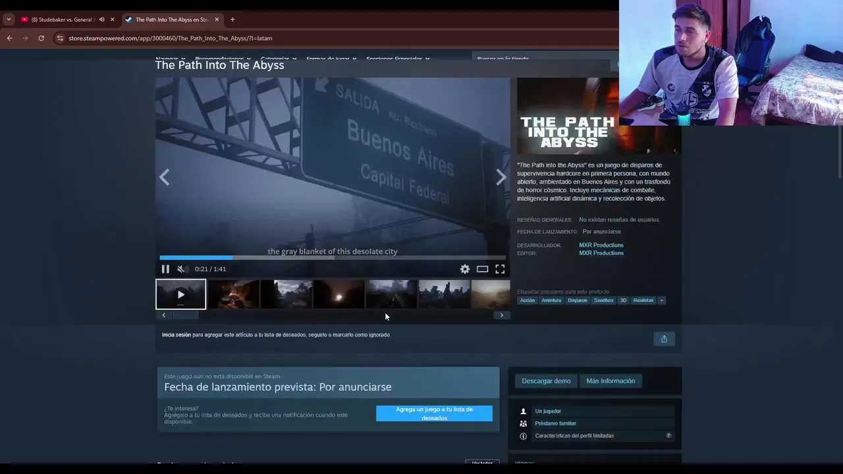Image resolution: width=843 pixels, height=474 pixels.
Task: Select the fifth media thumbnail
Action: click(x=391, y=294)
